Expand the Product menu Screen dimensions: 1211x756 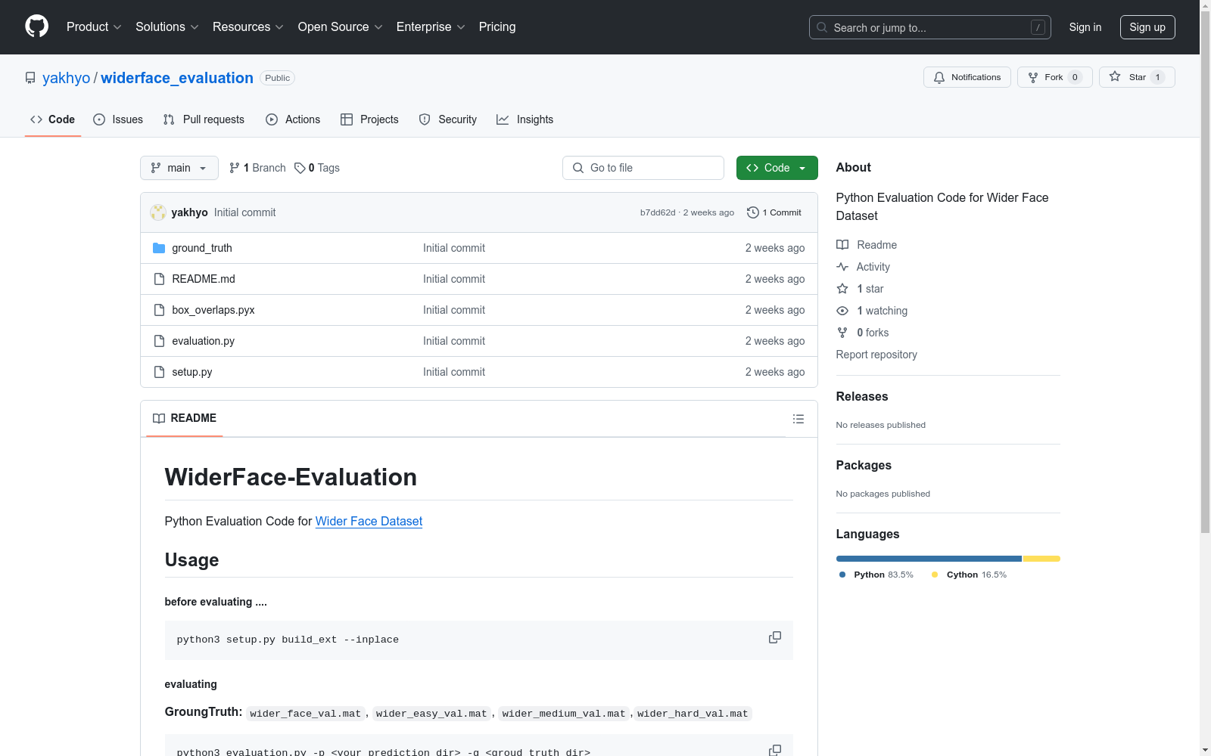(x=94, y=26)
